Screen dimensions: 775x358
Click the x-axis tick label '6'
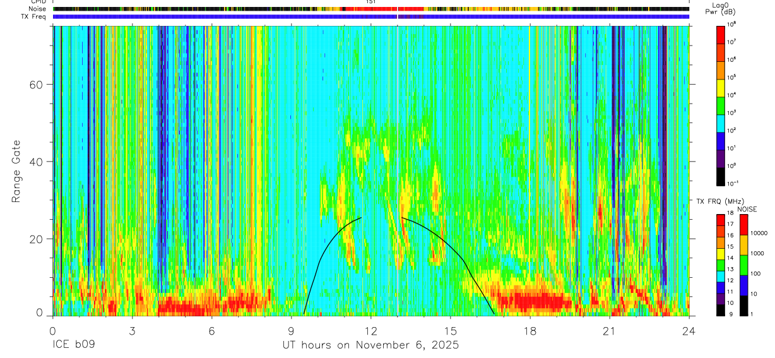coord(211,330)
